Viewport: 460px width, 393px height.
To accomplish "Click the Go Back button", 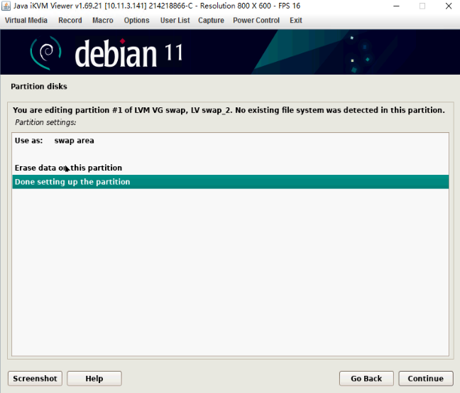I will click(x=366, y=378).
